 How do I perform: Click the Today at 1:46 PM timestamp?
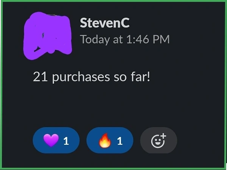[x=125, y=39]
